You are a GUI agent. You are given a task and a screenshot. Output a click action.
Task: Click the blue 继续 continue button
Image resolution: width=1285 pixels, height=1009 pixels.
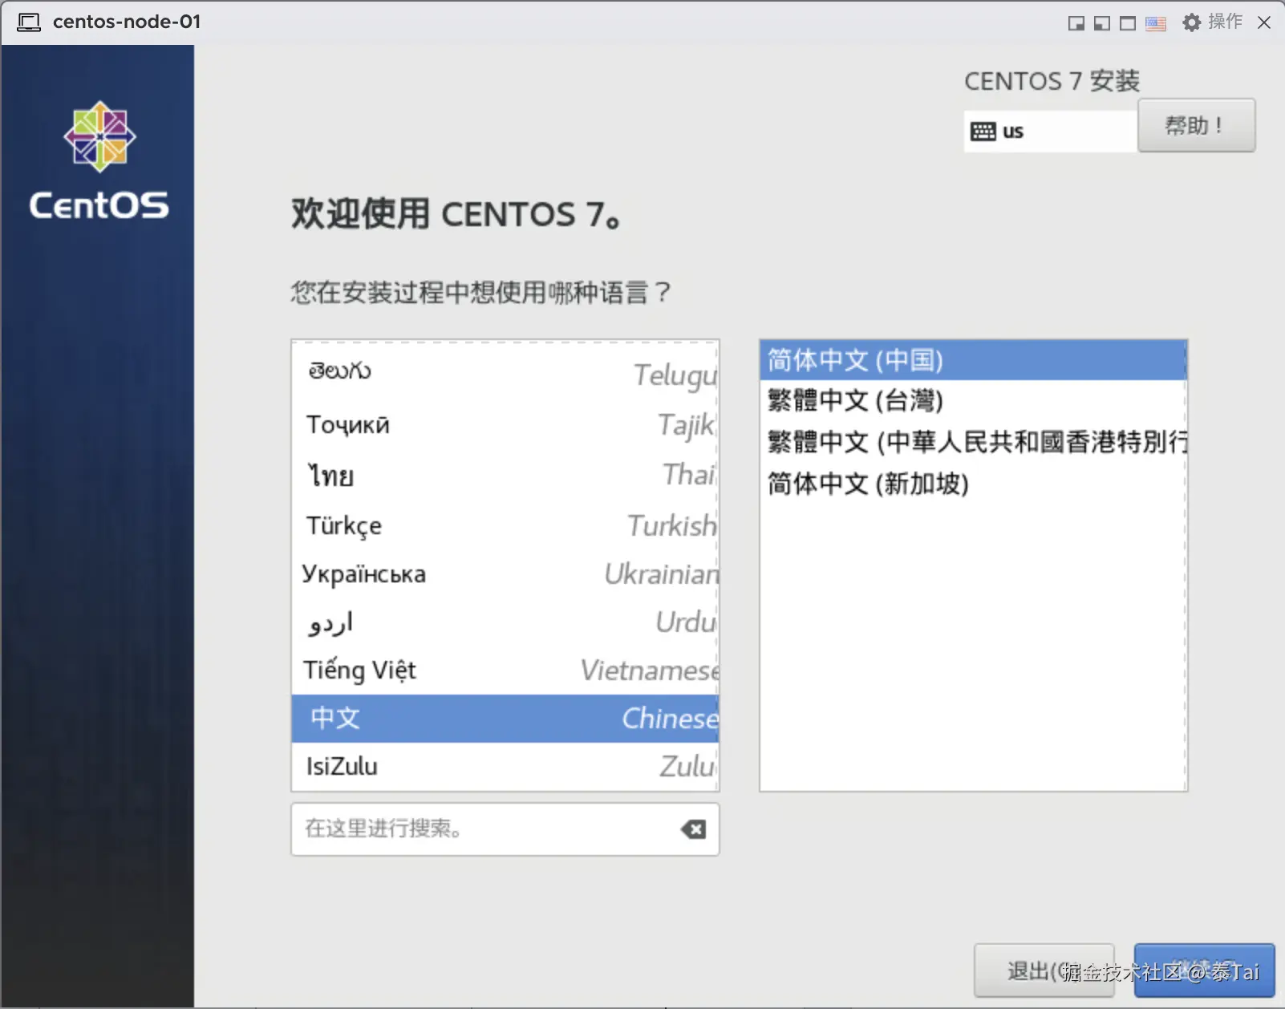(1203, 971)
